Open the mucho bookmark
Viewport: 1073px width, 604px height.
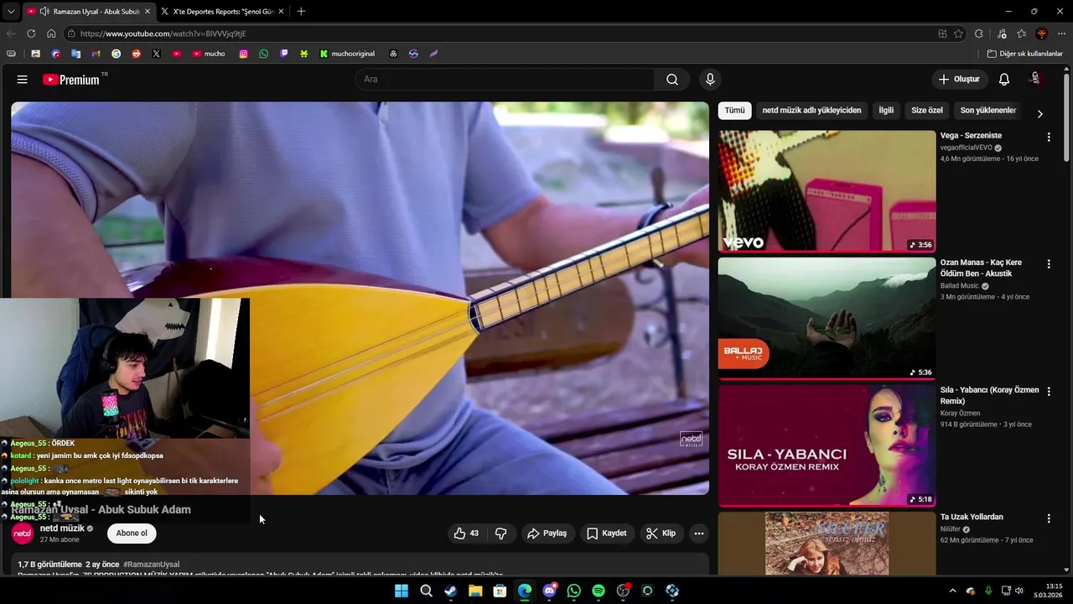209,54
